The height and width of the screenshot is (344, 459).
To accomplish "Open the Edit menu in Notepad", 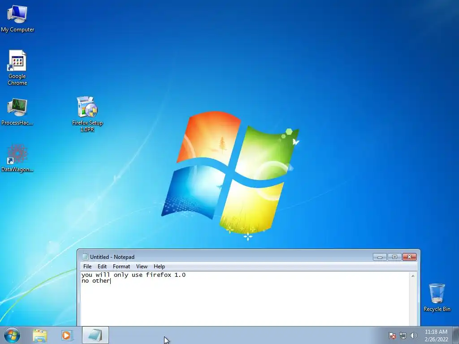I will [x=102, y=266].
